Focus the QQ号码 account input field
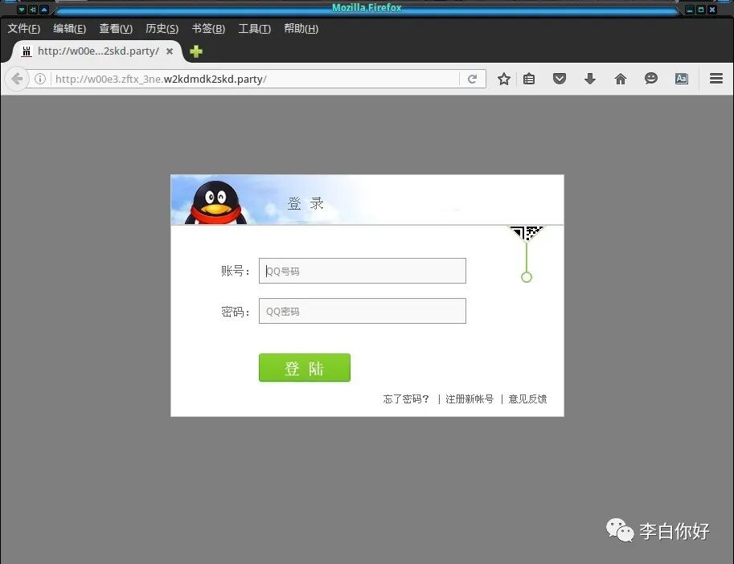Viewport: 734px width, 564px height. [x=363, y=271]
